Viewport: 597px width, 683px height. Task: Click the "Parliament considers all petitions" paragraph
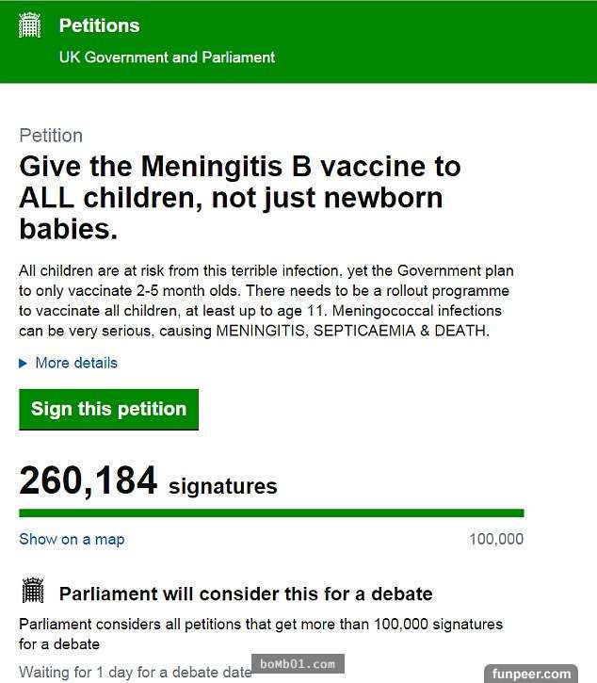coord(261,634)
